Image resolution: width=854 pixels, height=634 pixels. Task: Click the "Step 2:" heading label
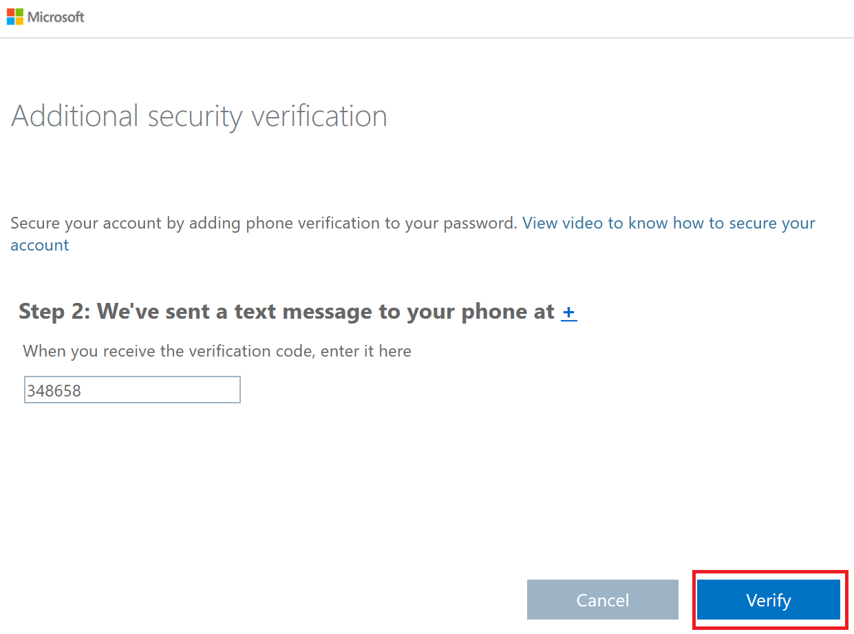point(54,312)
